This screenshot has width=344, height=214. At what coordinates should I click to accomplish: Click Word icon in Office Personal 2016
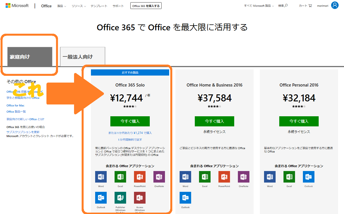270,177
